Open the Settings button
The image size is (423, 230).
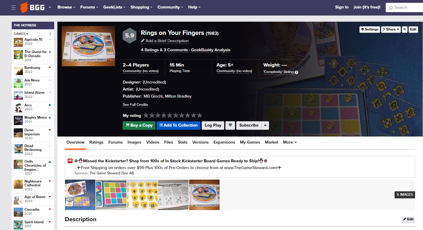point(370,29)
